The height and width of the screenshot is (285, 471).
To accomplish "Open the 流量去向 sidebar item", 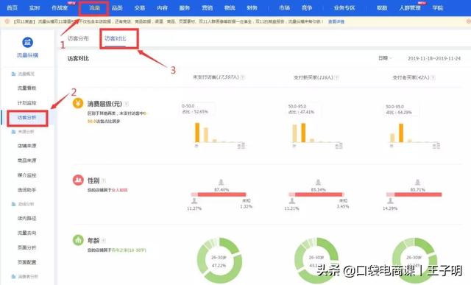I will click(26, 233).
